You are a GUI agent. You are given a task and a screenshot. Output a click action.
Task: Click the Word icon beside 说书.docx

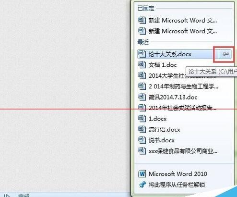142,140
